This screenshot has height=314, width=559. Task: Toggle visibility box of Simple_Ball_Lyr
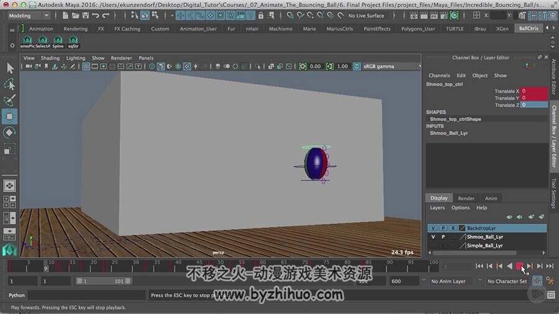[x=433, y=246]
